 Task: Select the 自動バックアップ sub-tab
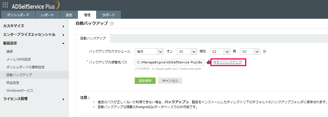(93, 38)
